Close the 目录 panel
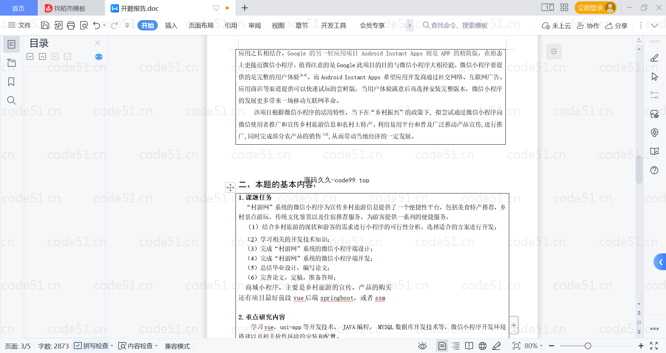666x353 pixels. pos(98,43)
